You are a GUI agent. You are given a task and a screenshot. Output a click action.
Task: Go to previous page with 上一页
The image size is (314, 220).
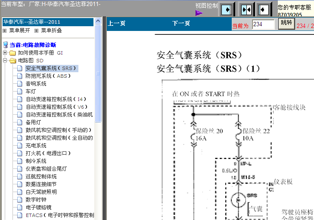pyautogui.click(x=116, y=23)
